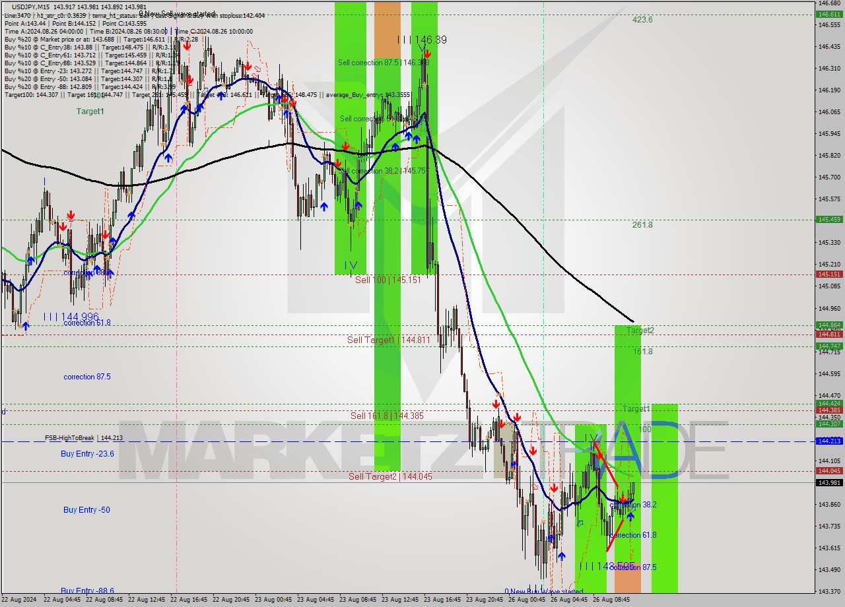Select the 'Sell 100 | 145.151' label

(x=388, y=280)
